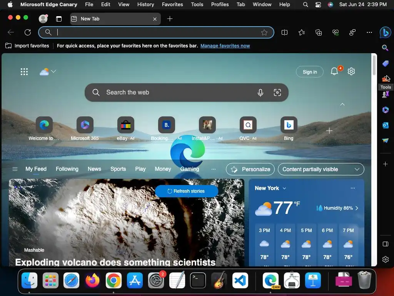Open Content partially visible dropdown
The height and width of the screenshot is (296, 394).
coord(321,170)
